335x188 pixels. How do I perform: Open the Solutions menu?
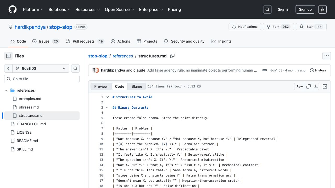coord(60,9)
